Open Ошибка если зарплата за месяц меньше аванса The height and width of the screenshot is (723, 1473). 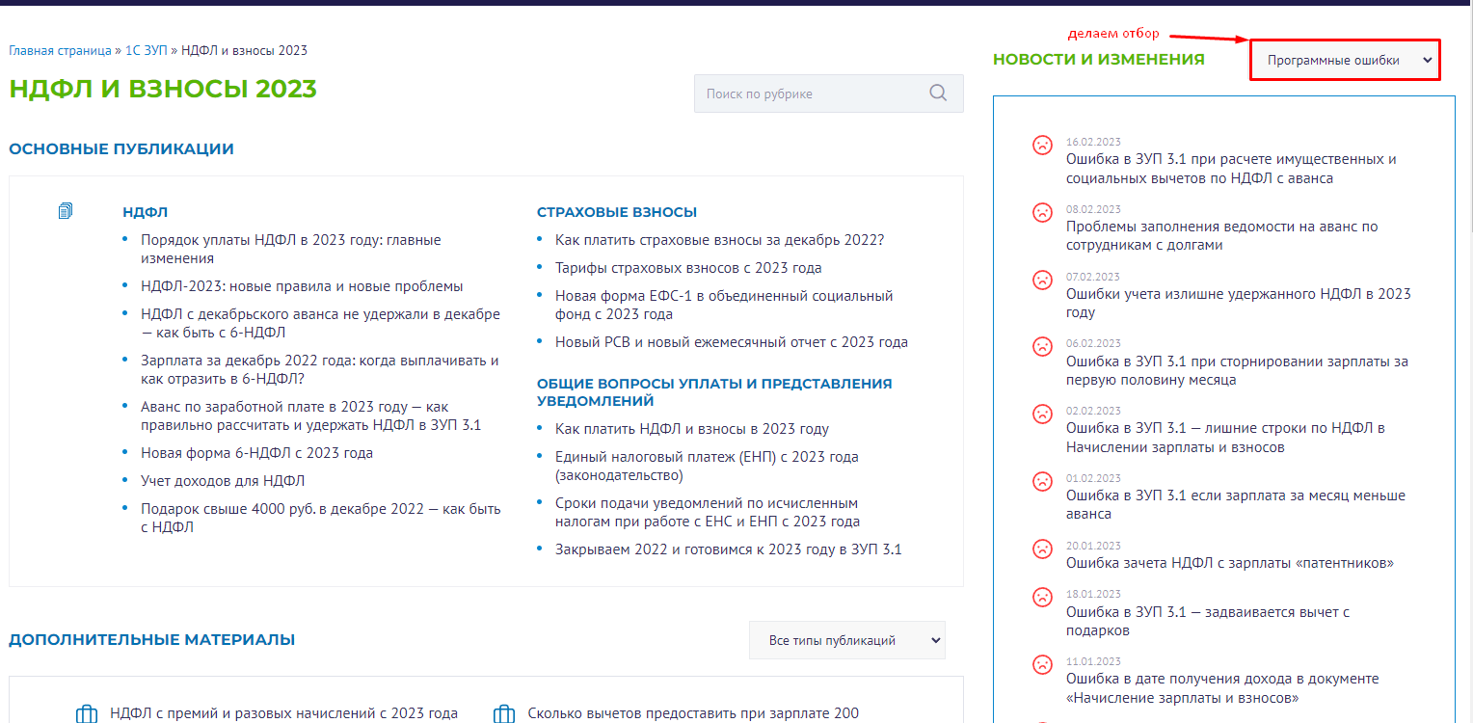[x=1236, y=505]
